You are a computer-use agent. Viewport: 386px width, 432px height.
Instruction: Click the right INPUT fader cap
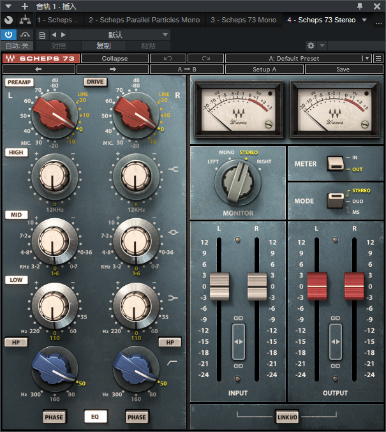tap(257, 287)
